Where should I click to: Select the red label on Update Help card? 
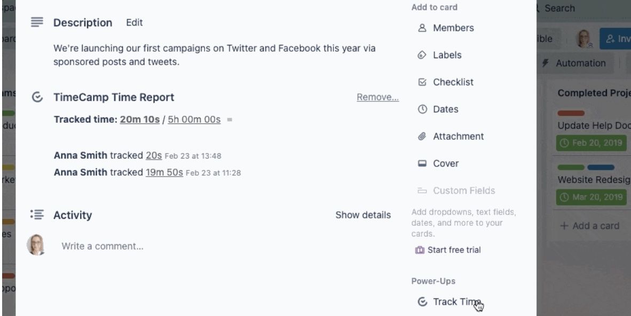point(571,113)
